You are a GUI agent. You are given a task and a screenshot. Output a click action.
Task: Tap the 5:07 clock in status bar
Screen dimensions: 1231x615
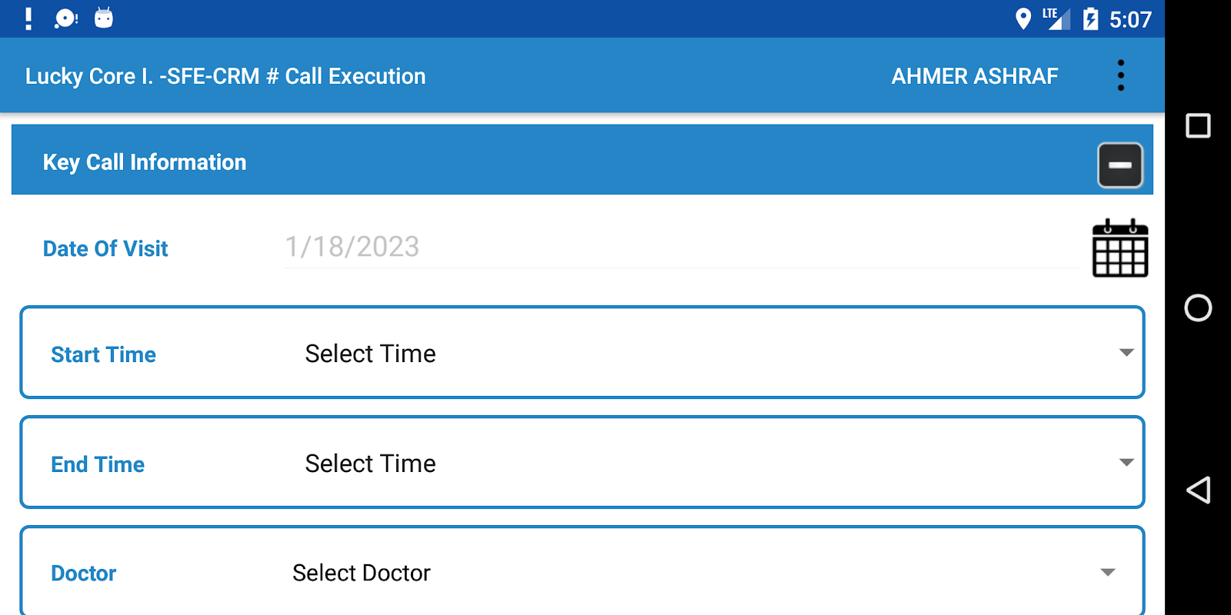[1130, 19]
